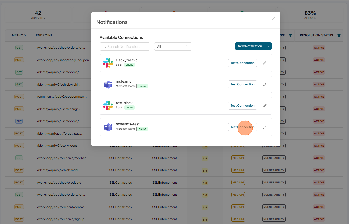Open edit pencil for test-slack connection
This screenshot has height=224, width=349.
[x=265, y=106]
